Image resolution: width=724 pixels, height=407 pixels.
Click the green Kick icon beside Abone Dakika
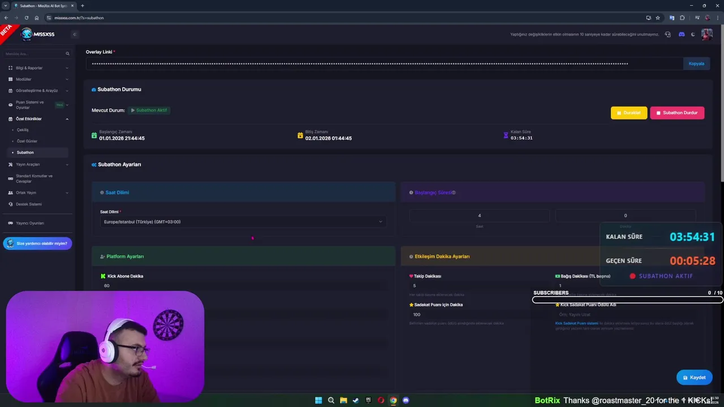[x=103, y=276]
